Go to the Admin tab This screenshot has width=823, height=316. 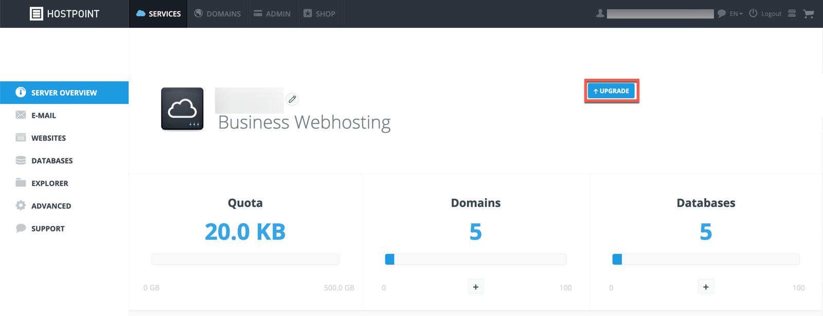[272, 14]
